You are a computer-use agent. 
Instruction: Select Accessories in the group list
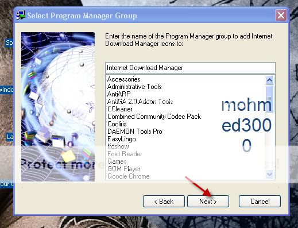pos(123,79)
